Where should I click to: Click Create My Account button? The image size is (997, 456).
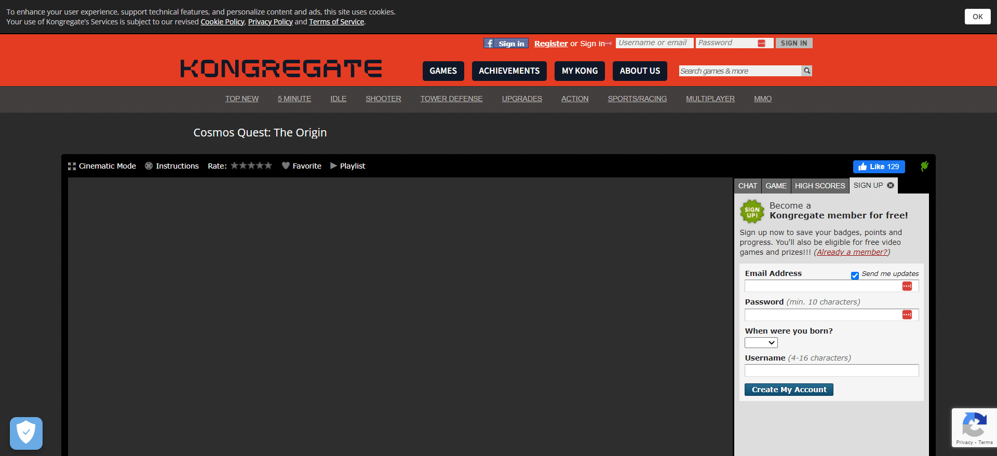[789, 390]
